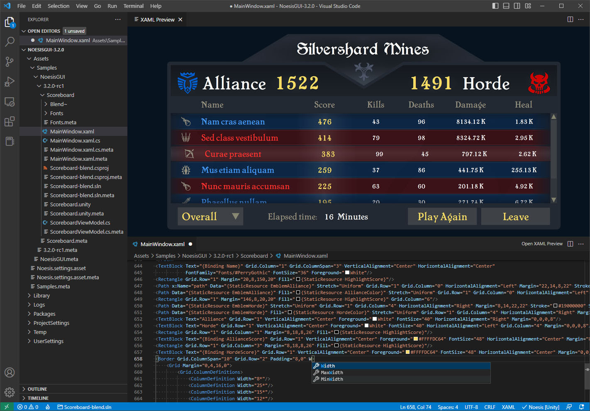
Task: Expand the Library folder
Action: pyautogui.click(x=41, y=295)
